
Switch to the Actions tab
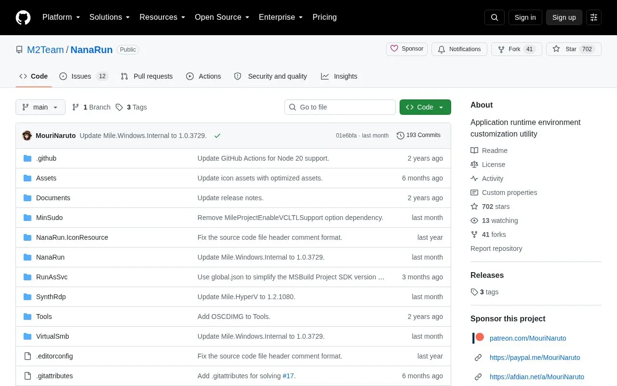click(203, 76)
